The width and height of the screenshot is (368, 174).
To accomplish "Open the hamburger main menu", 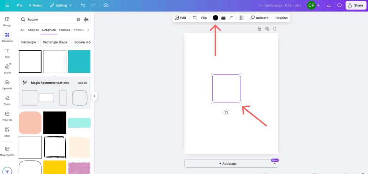I will tap(7, 5).
